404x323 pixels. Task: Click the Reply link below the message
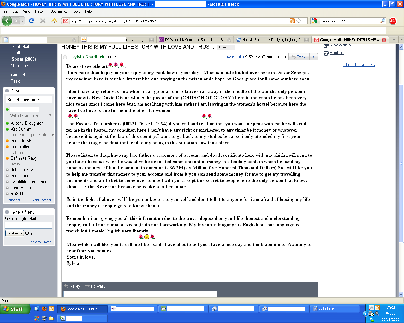point(75,286)
